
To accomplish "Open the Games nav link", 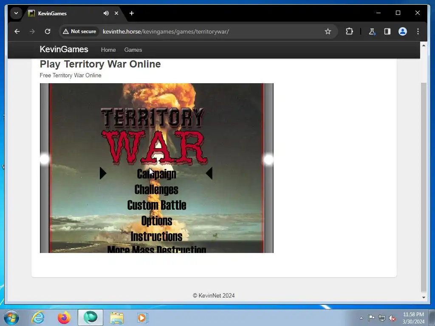I will [x=133, y=50].
